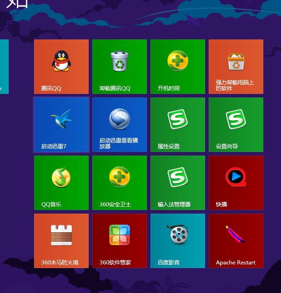Open the Tencent QQ penguin tile
The image size is (281, 293).
tap(61, 66)
